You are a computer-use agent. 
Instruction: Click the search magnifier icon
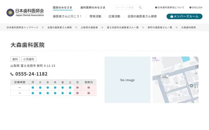tap(140, 7)
